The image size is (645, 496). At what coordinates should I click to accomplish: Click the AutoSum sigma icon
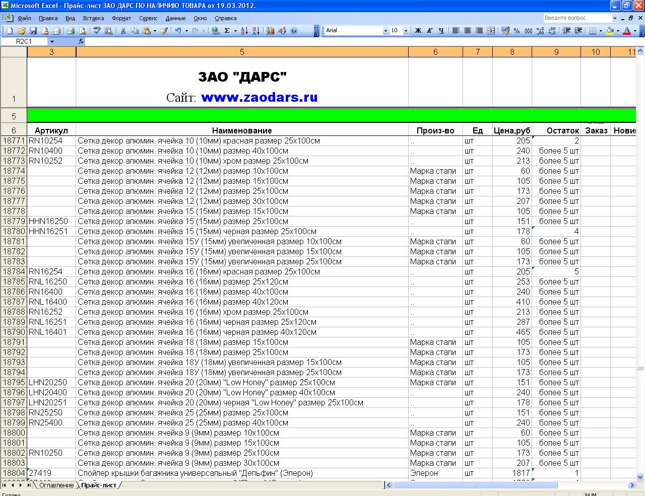coord(227,31)
